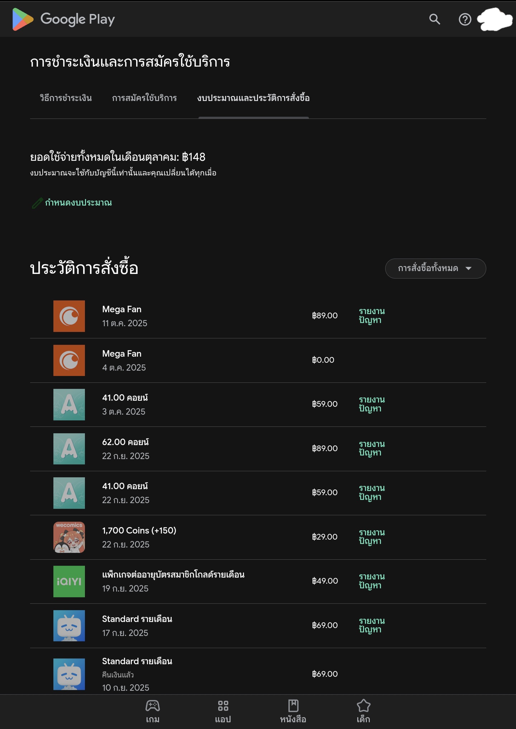Select the งบประมาณและประวัติการสั่งซื้อ tab

[x=253, y=98]
